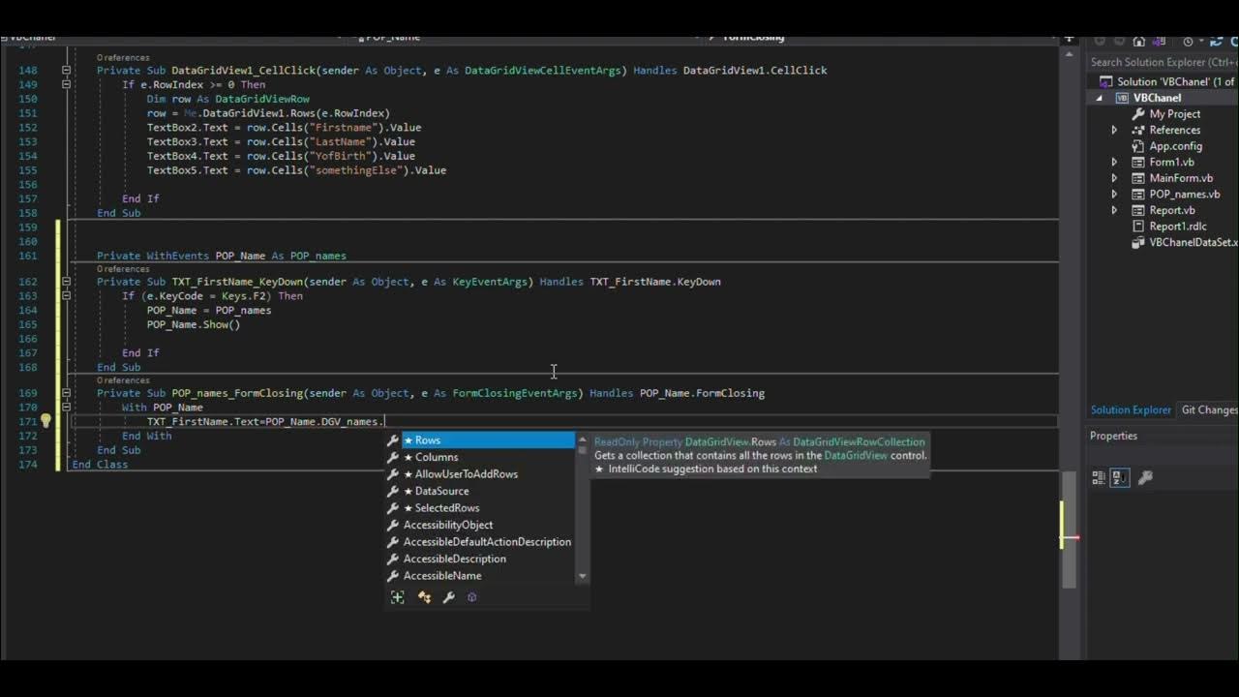
Task: Click the code editor vertical scrollbar thumb
Action: [1069, 530]
